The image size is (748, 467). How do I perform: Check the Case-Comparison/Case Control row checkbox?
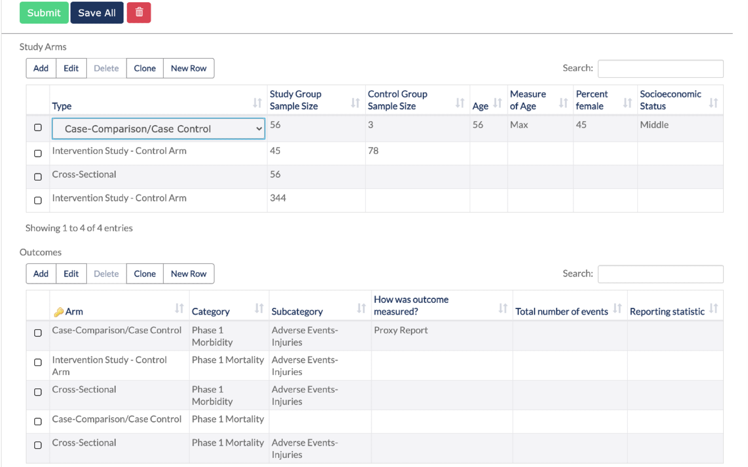[38, 128]
